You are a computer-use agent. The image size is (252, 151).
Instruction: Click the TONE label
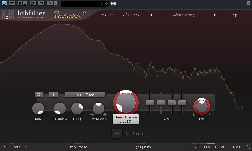point(166,119)
